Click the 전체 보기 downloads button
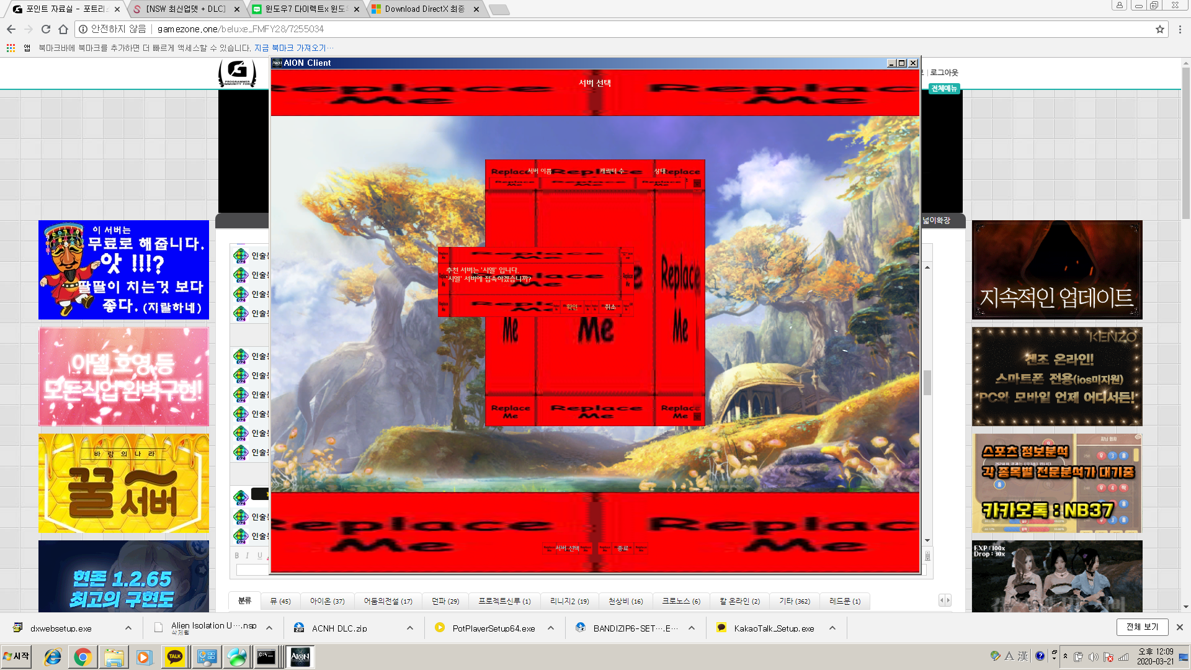The width and height of the screenshot is (1191, 670). [1142, 627]
